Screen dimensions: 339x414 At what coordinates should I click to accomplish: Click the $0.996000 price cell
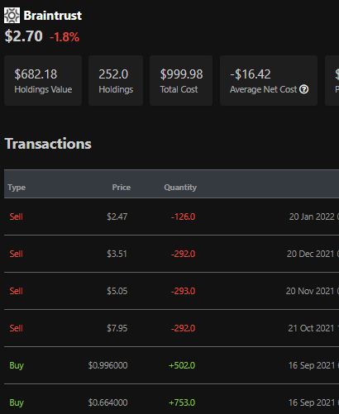[x=107, y=365]
